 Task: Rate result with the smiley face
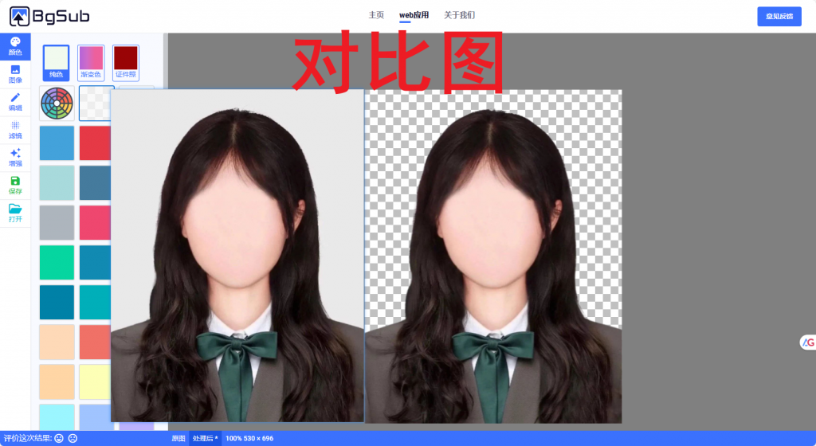(x=59, y=438)
